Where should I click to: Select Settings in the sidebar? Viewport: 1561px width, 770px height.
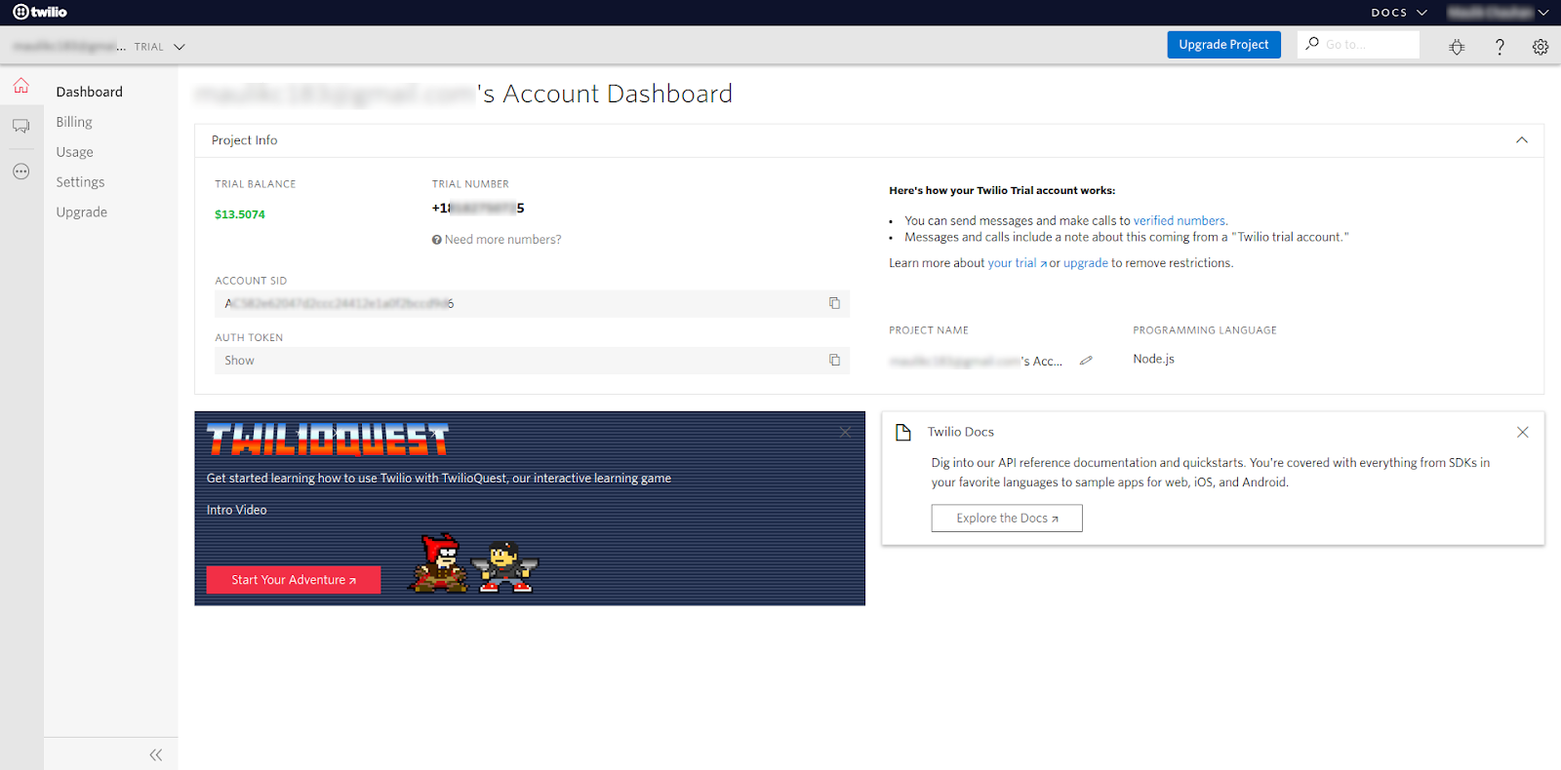tap(80, 182)
